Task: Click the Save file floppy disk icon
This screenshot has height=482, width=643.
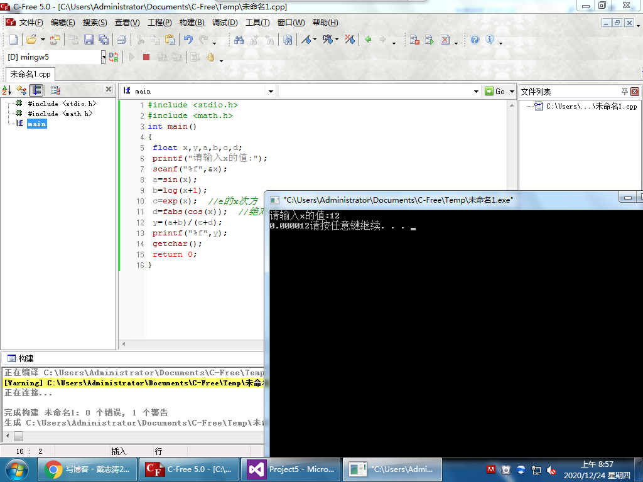Action: [x=89, y=40]
